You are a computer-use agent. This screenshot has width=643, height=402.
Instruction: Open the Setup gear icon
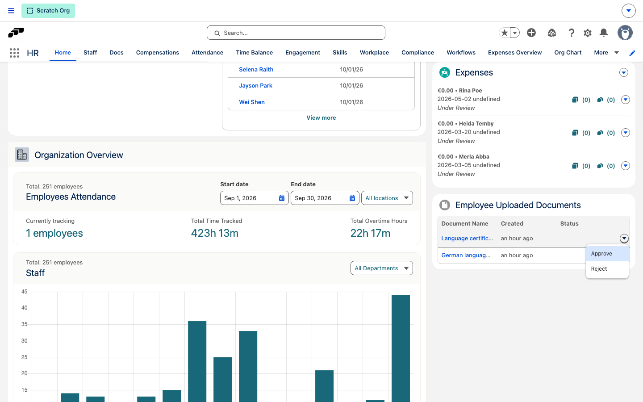pyautogui.click(x=588, y=33)
